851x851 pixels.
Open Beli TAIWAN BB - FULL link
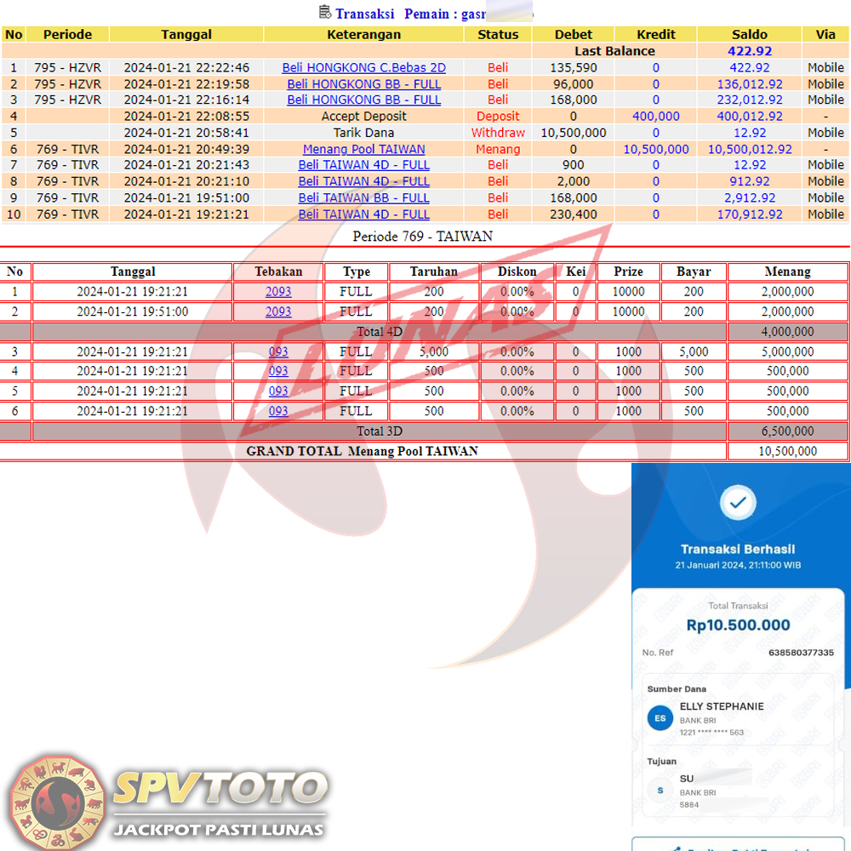pos(363,197)
